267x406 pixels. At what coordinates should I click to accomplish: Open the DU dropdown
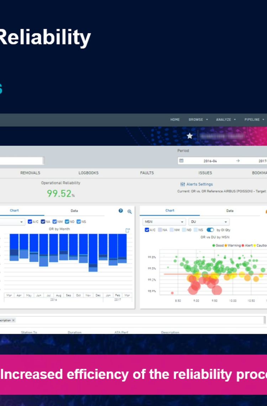(209, 222)
